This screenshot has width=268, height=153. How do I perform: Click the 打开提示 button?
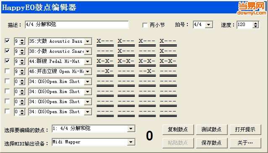pyautogui.click(x=245, y=130)
